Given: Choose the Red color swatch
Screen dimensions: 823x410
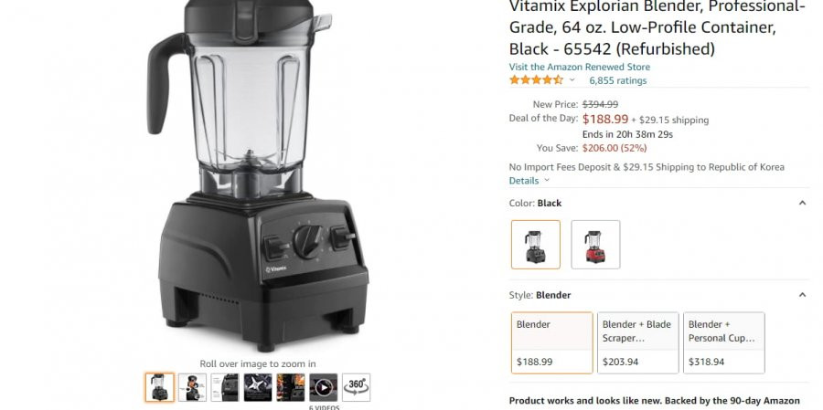Looking at the screenshot, I should (595, 245).
